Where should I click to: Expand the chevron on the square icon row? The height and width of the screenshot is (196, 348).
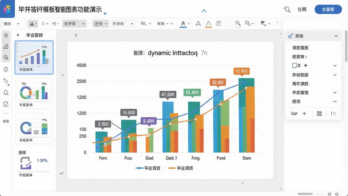tap(335, 66)
